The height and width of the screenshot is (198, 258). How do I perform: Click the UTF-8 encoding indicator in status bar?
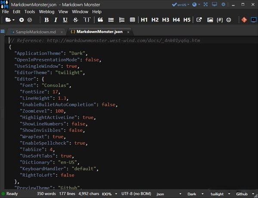137,194
